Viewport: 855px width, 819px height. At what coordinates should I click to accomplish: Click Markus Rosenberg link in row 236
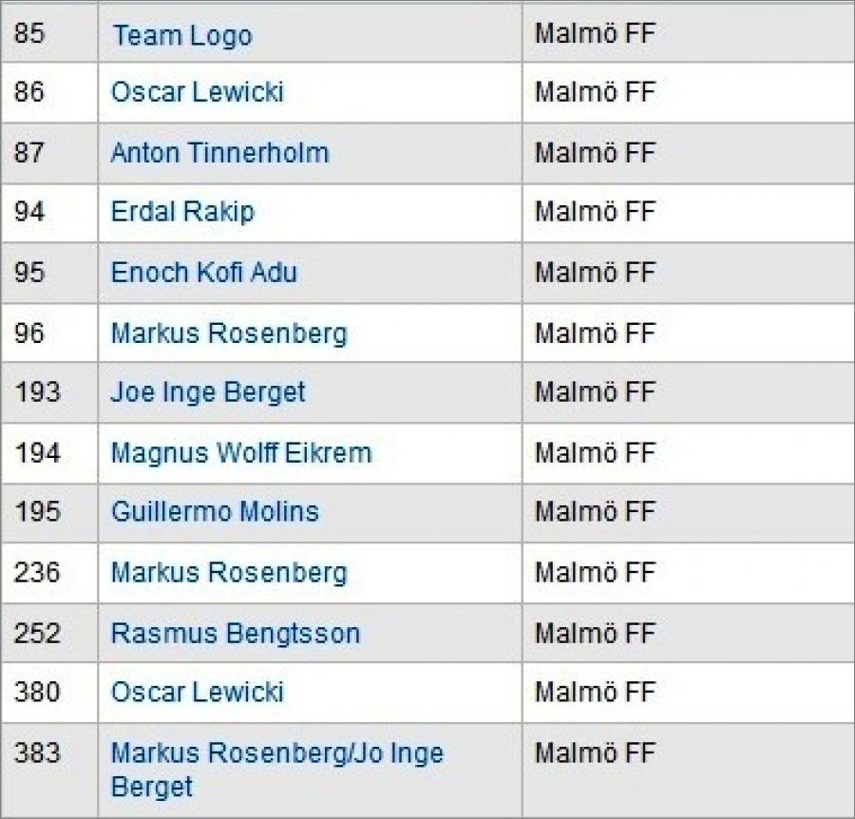229,573
